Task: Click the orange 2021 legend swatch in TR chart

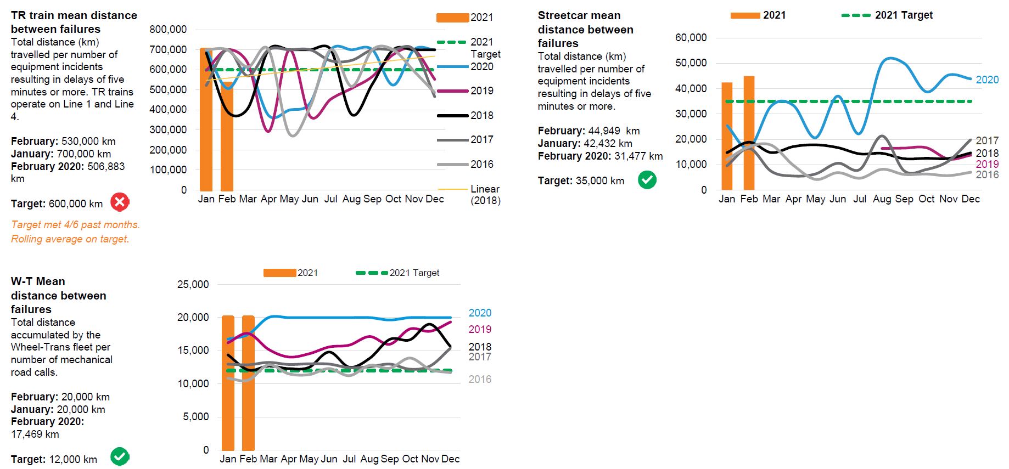Action: click(452, 18)
